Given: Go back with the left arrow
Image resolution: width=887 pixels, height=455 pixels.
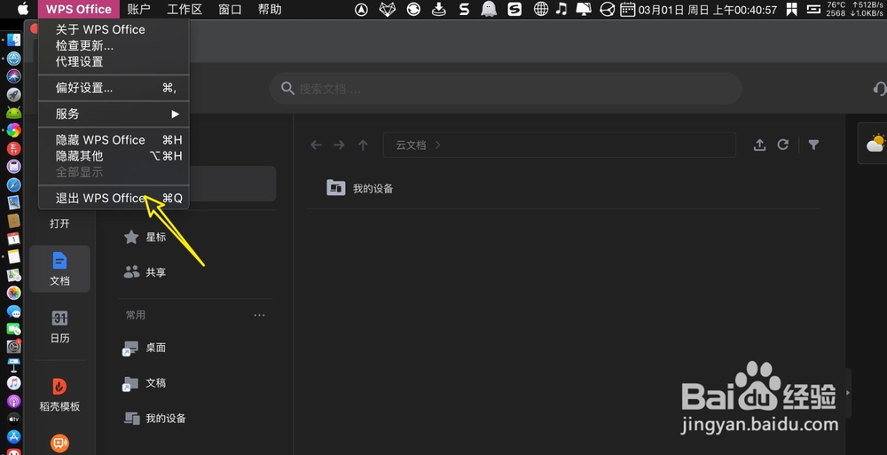Looking at the screenshot, I should click(x=317, y=145).
